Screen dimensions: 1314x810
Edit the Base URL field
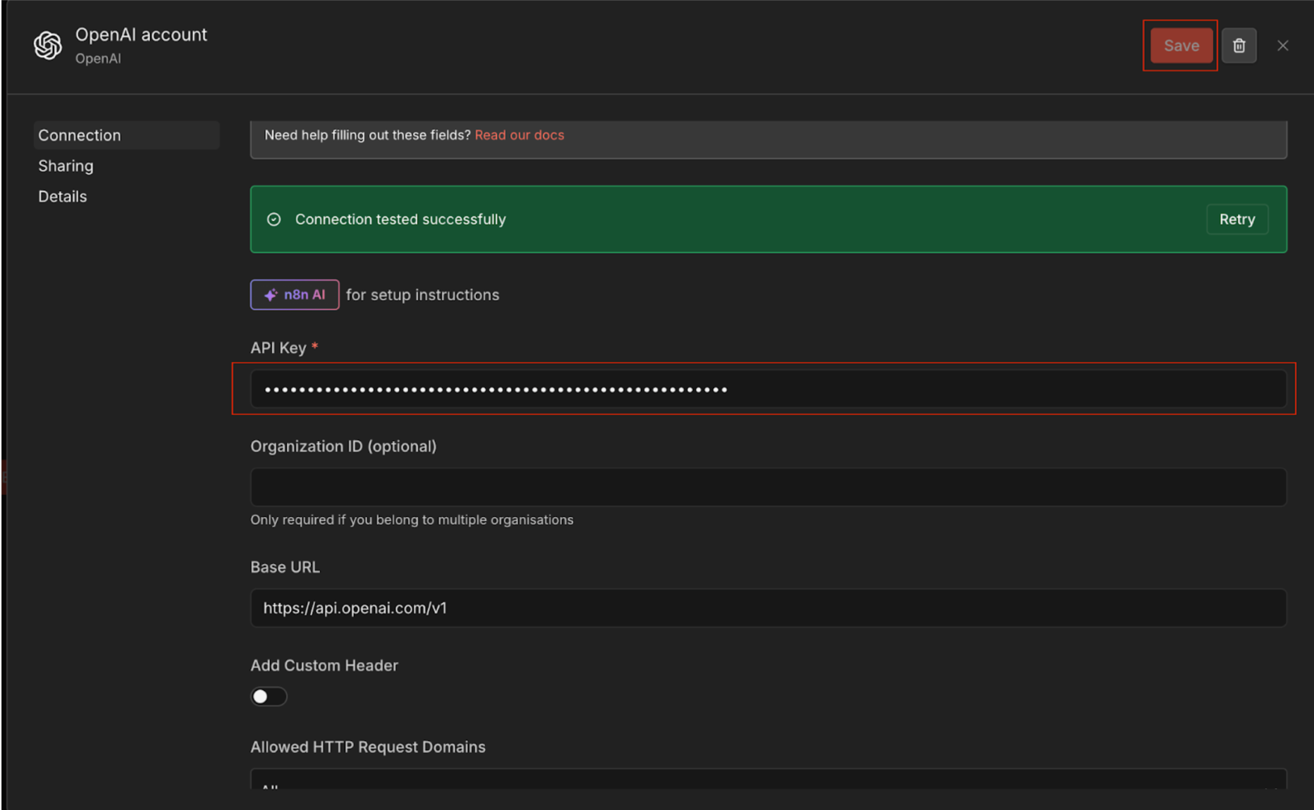pyautogui.click(x=768, y=608)
